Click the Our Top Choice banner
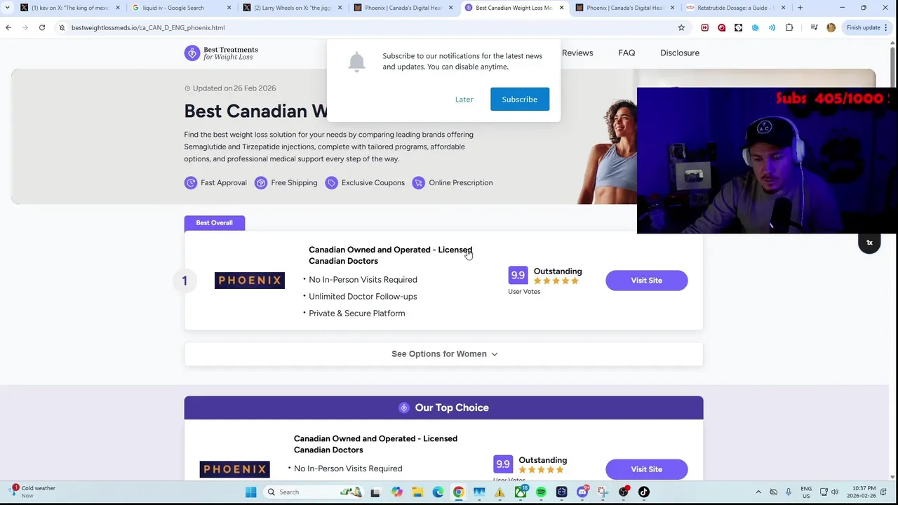This screenshot has width=898, height=505. (x=443, y=408)
